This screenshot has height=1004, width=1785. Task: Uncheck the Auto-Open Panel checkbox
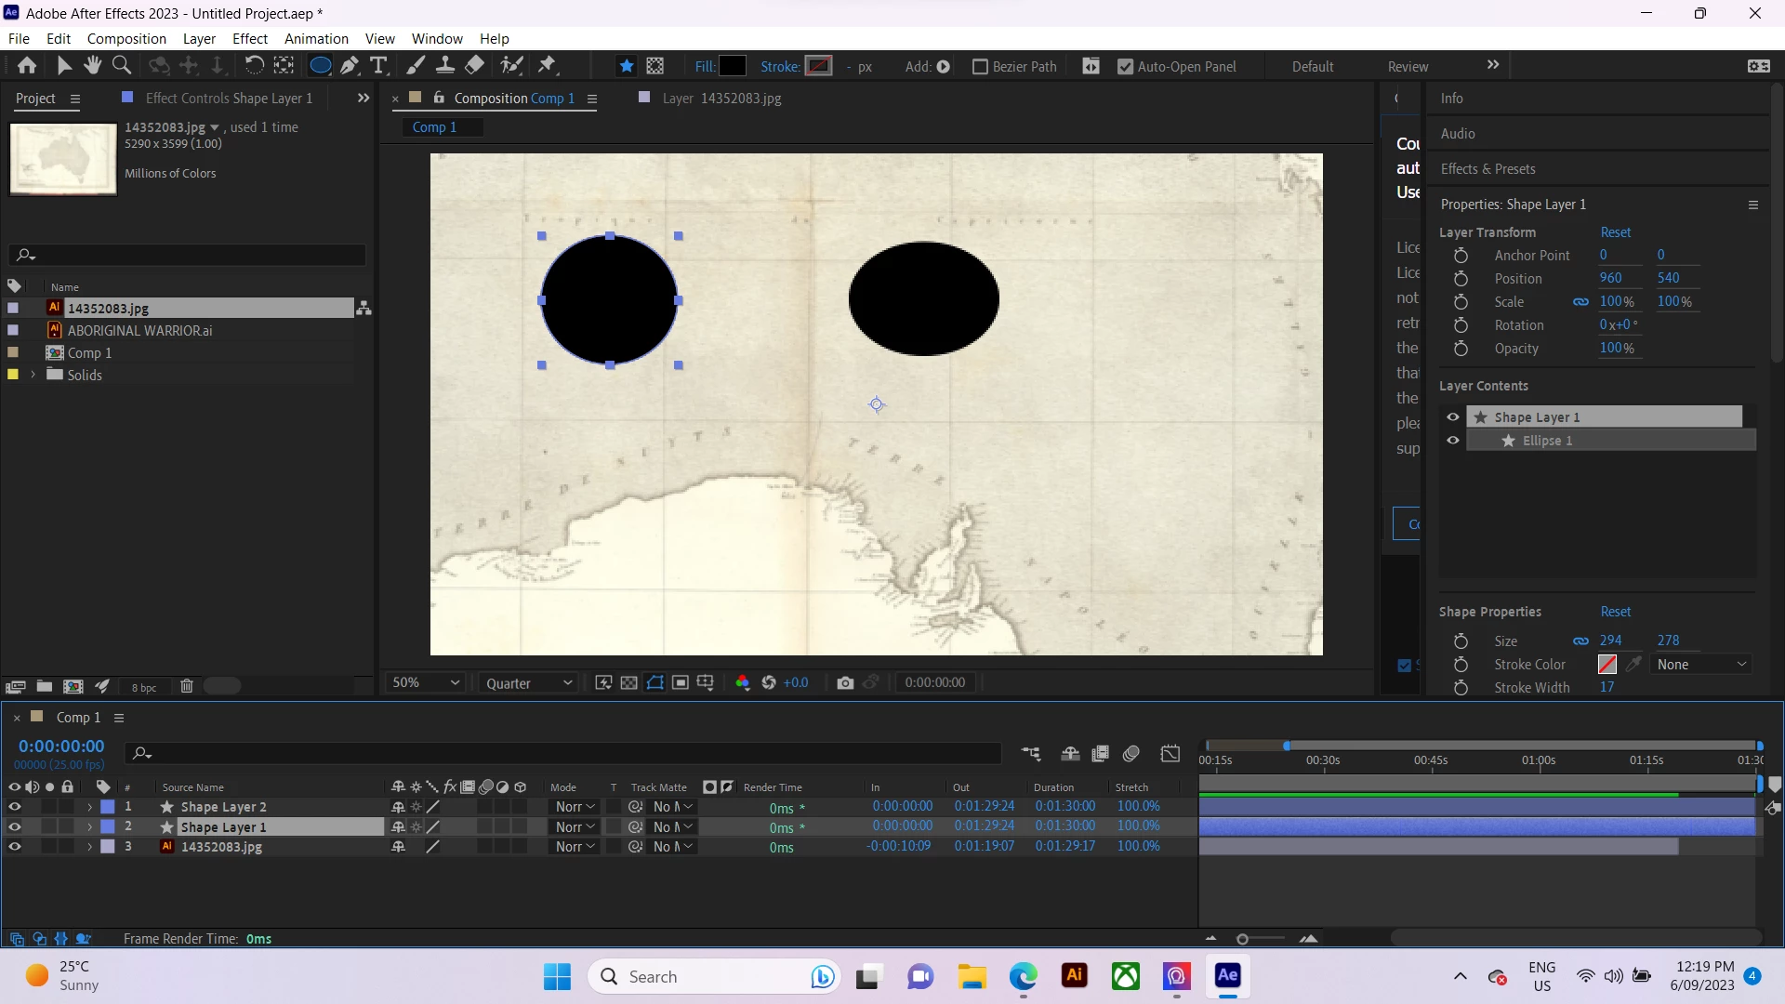click(x=1125, y=67)
